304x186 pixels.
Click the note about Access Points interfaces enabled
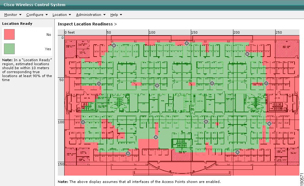pos(139,182)
